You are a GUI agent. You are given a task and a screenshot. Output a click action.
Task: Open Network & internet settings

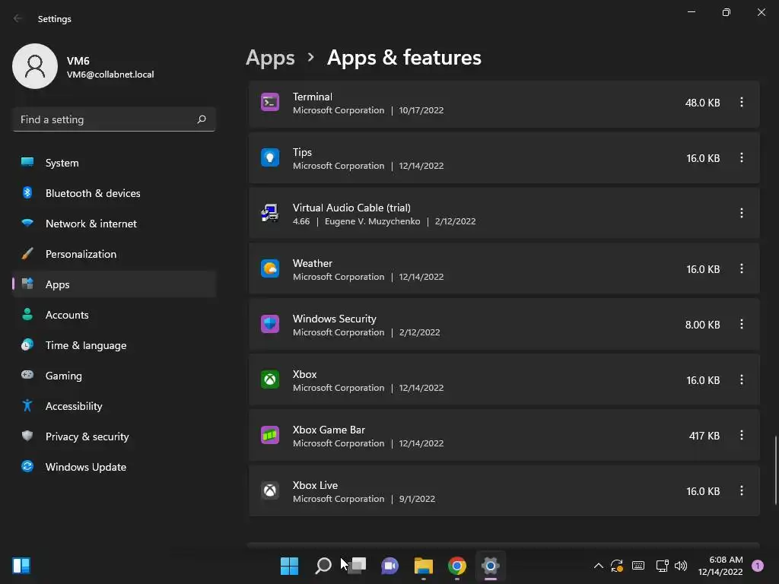tap(114, 224)
